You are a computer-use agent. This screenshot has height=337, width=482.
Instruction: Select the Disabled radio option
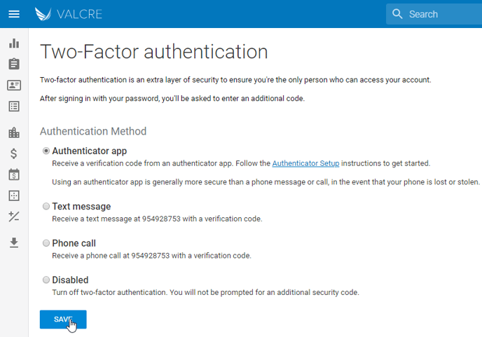point(46,280)
